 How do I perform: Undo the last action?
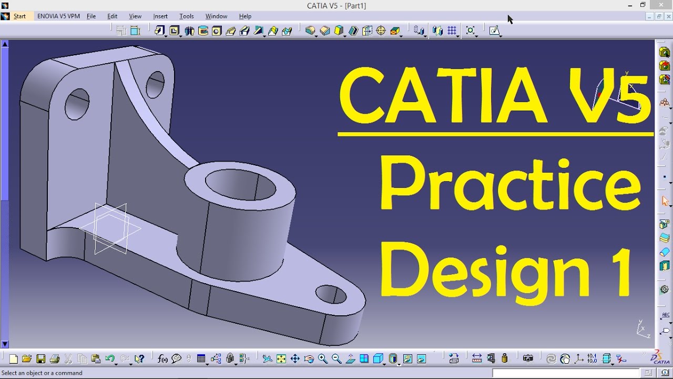coord(109,359)
